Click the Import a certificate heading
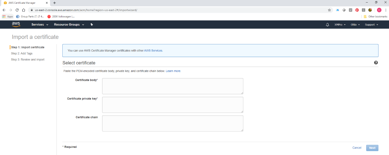 (x=35, y=37)
